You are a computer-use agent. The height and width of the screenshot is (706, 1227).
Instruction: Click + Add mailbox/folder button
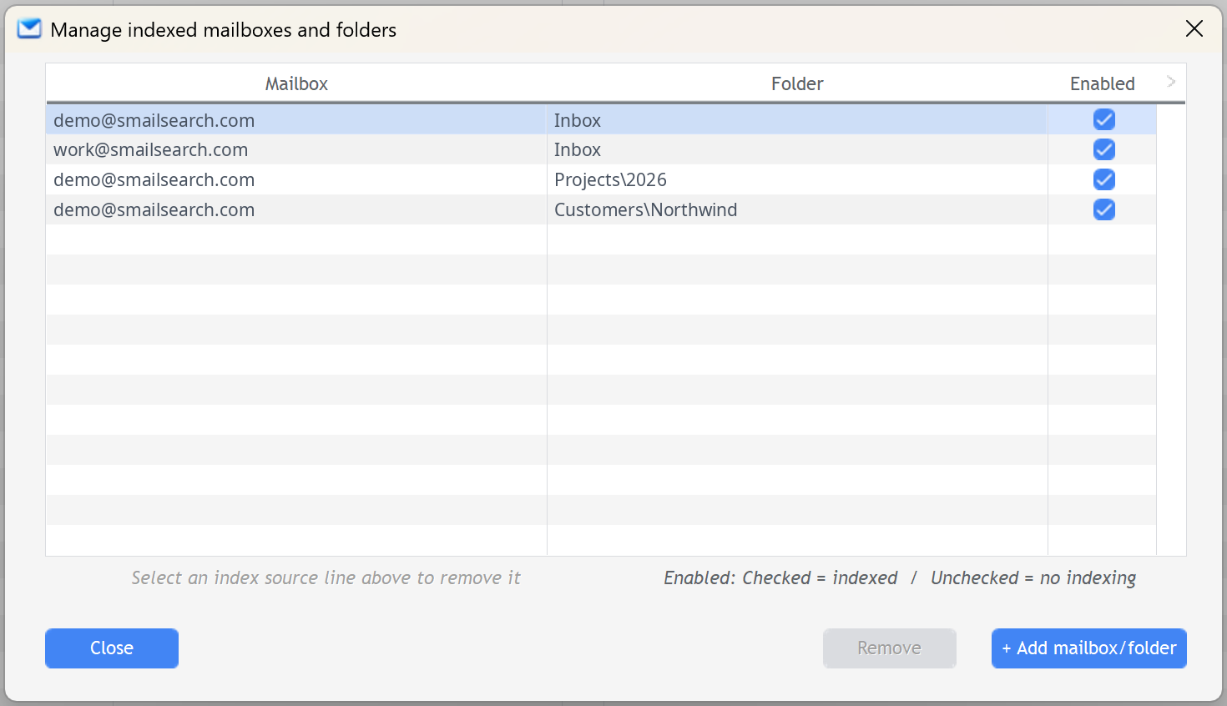click(1089, 648)
